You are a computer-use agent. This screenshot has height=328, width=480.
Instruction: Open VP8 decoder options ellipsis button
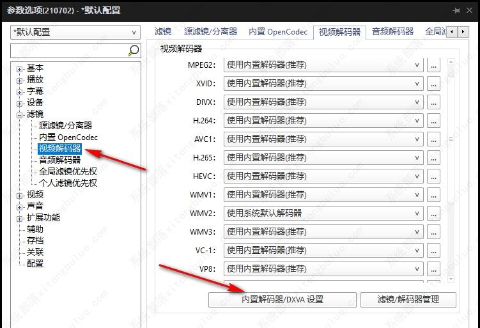(x=433, y=269)
